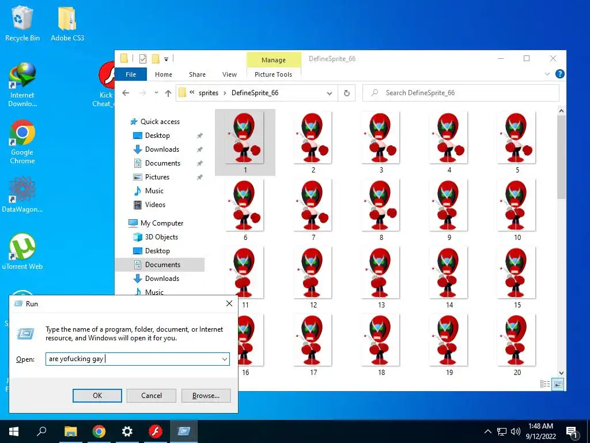590x443 pixels.
Task: Click OK in the Run dialog
Action: (97, 396)
